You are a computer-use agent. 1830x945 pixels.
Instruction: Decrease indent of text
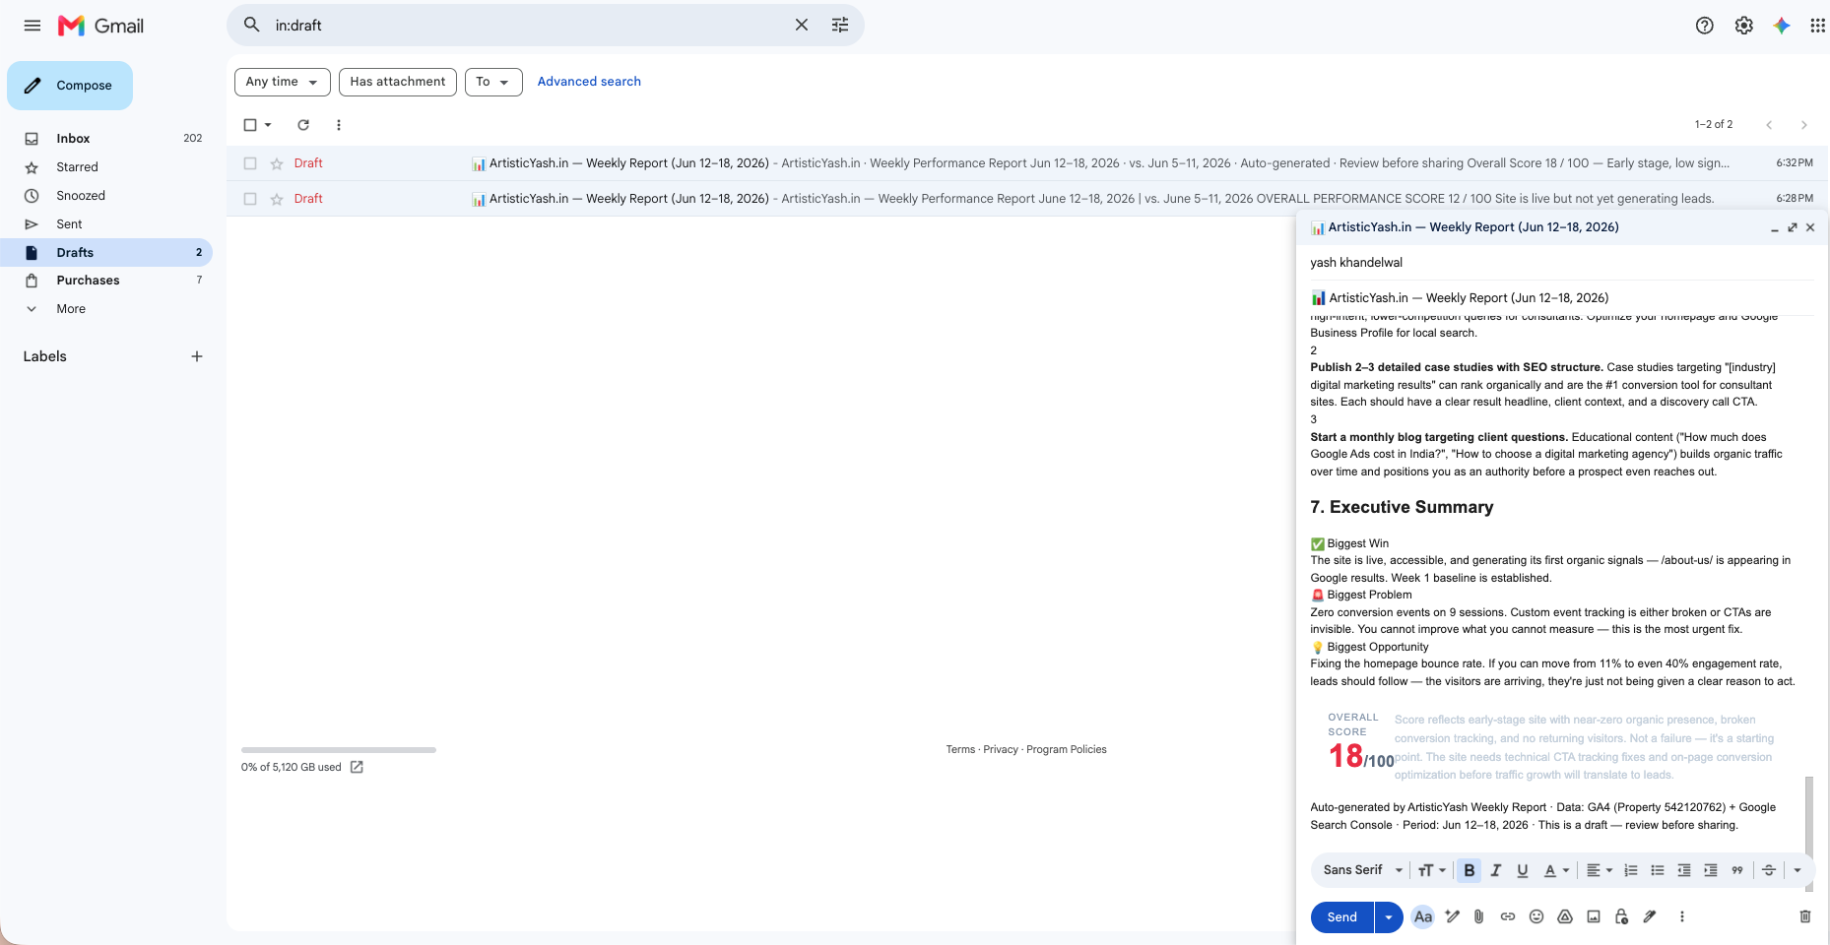click(x=1684, y=870)
